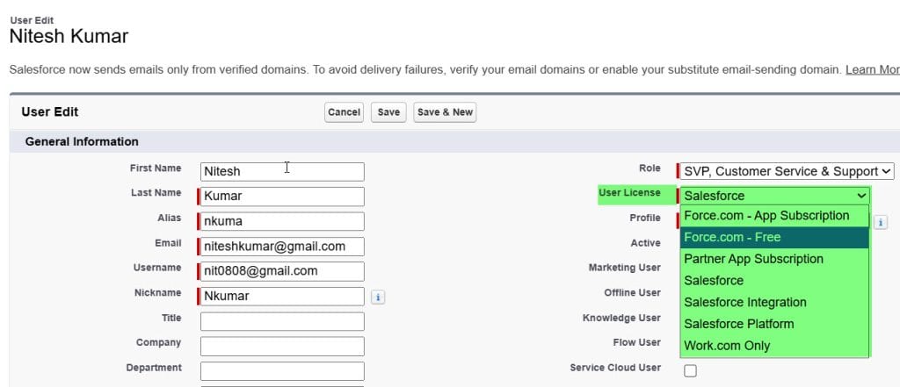Image resolution: width=900 pixels, height=387 pixels.
Task: Click into the First Name field
Action: click(282, 171)
